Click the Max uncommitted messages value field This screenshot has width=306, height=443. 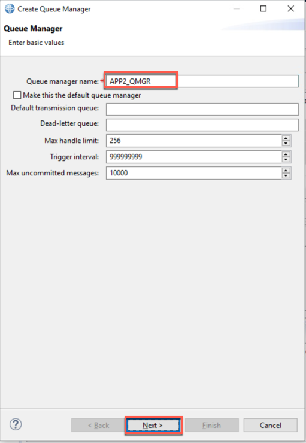point(194,173)
